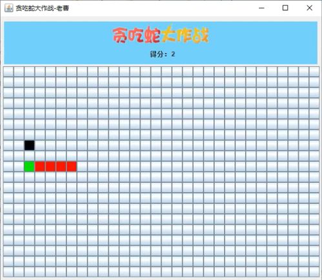Screen dimensions: 322x280
Task: Click the top-left corner grid cell
Action: [x=8, y=71]
